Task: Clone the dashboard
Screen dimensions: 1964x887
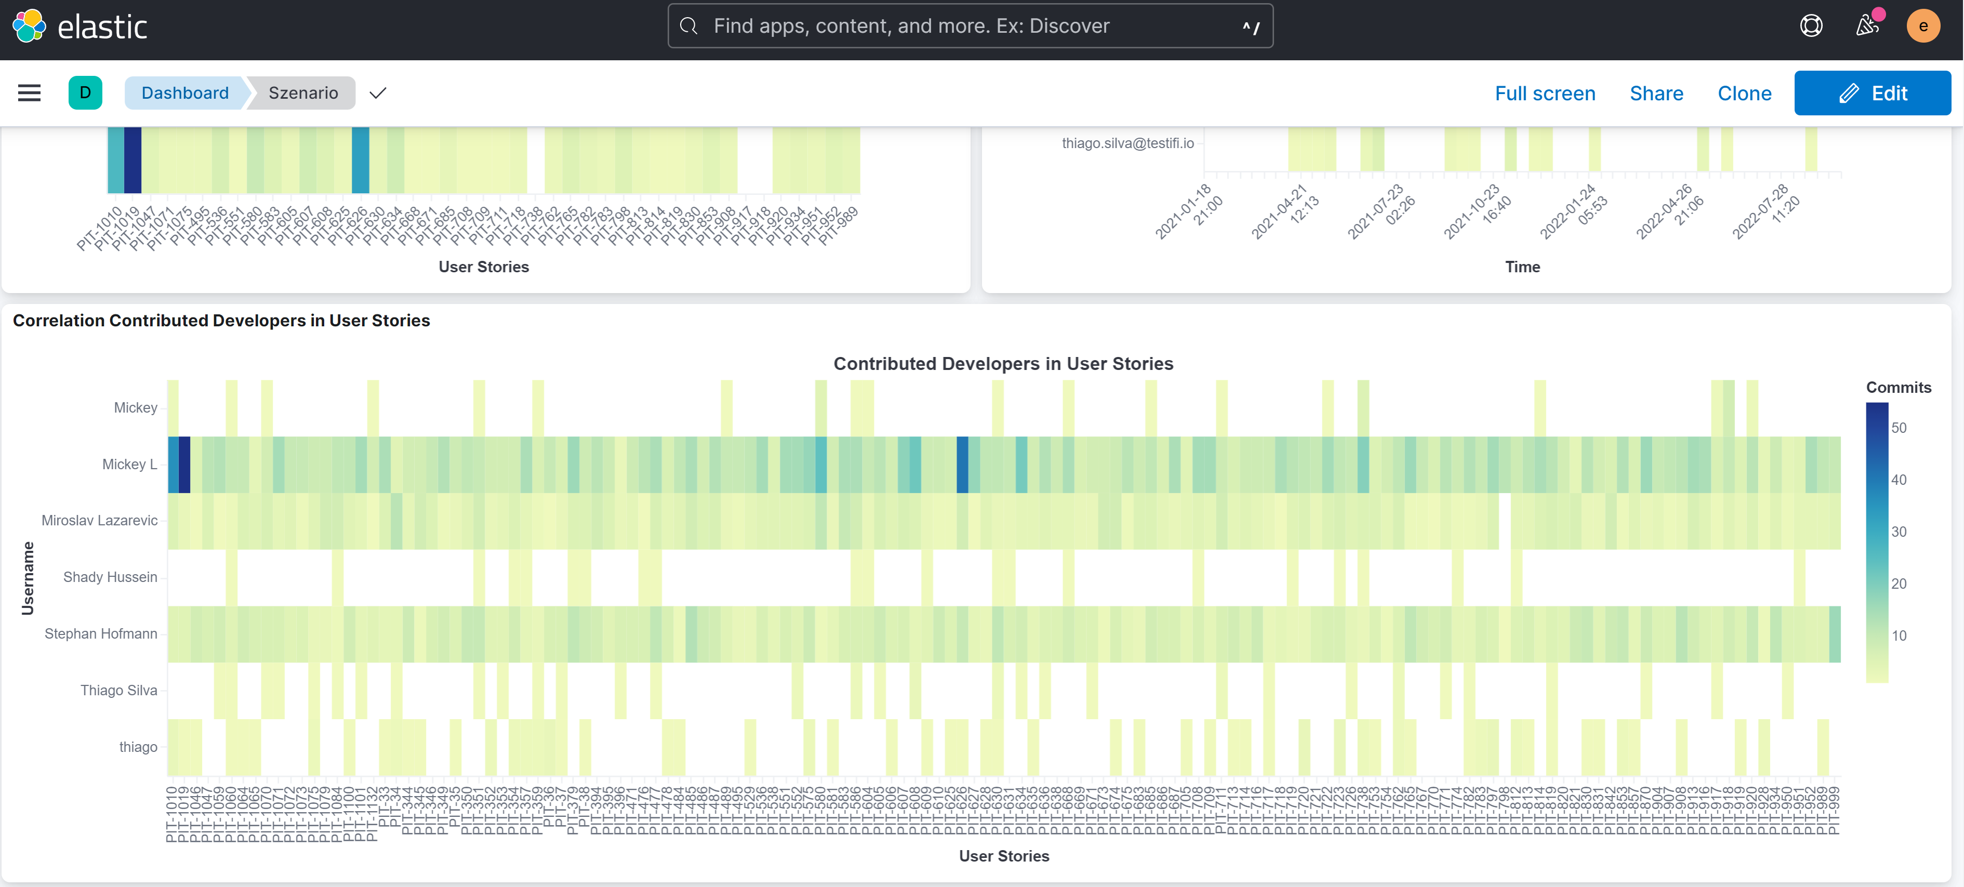Action: point(1744,93)
